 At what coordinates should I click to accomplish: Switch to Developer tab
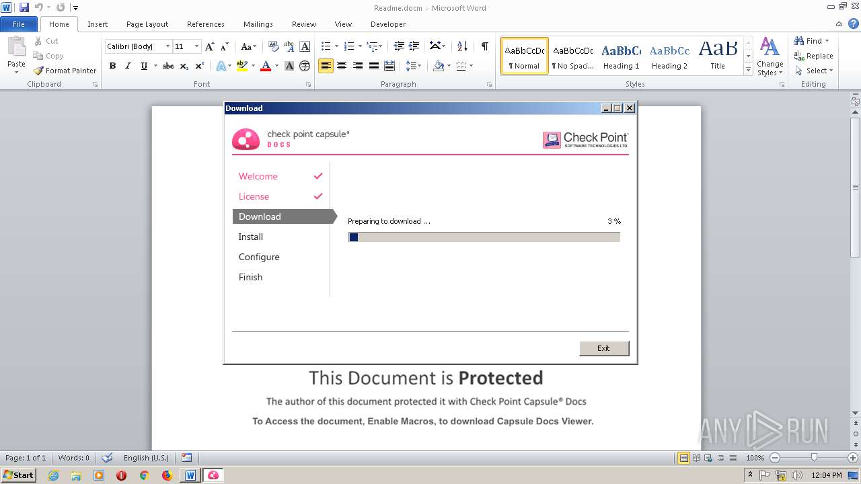(388, 24)
